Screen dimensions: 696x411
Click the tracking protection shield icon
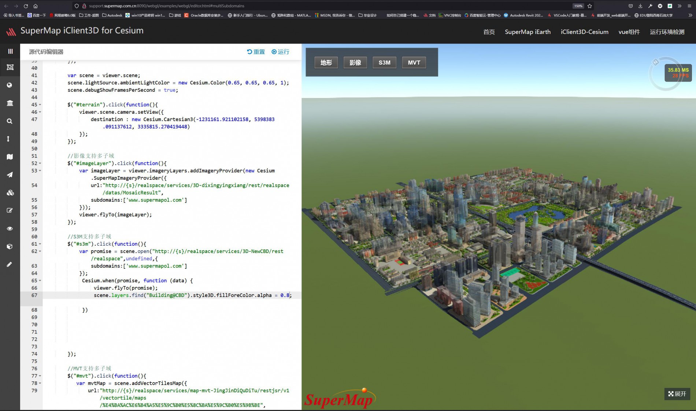point(77,6)
